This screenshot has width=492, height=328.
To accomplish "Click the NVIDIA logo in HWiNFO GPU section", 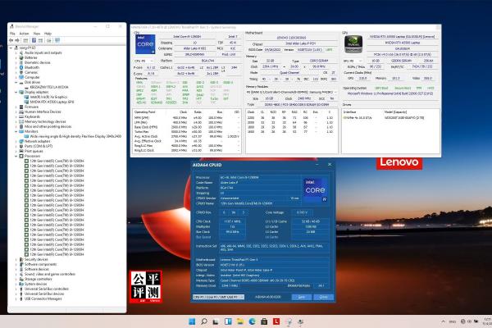I will pos(353,44).
